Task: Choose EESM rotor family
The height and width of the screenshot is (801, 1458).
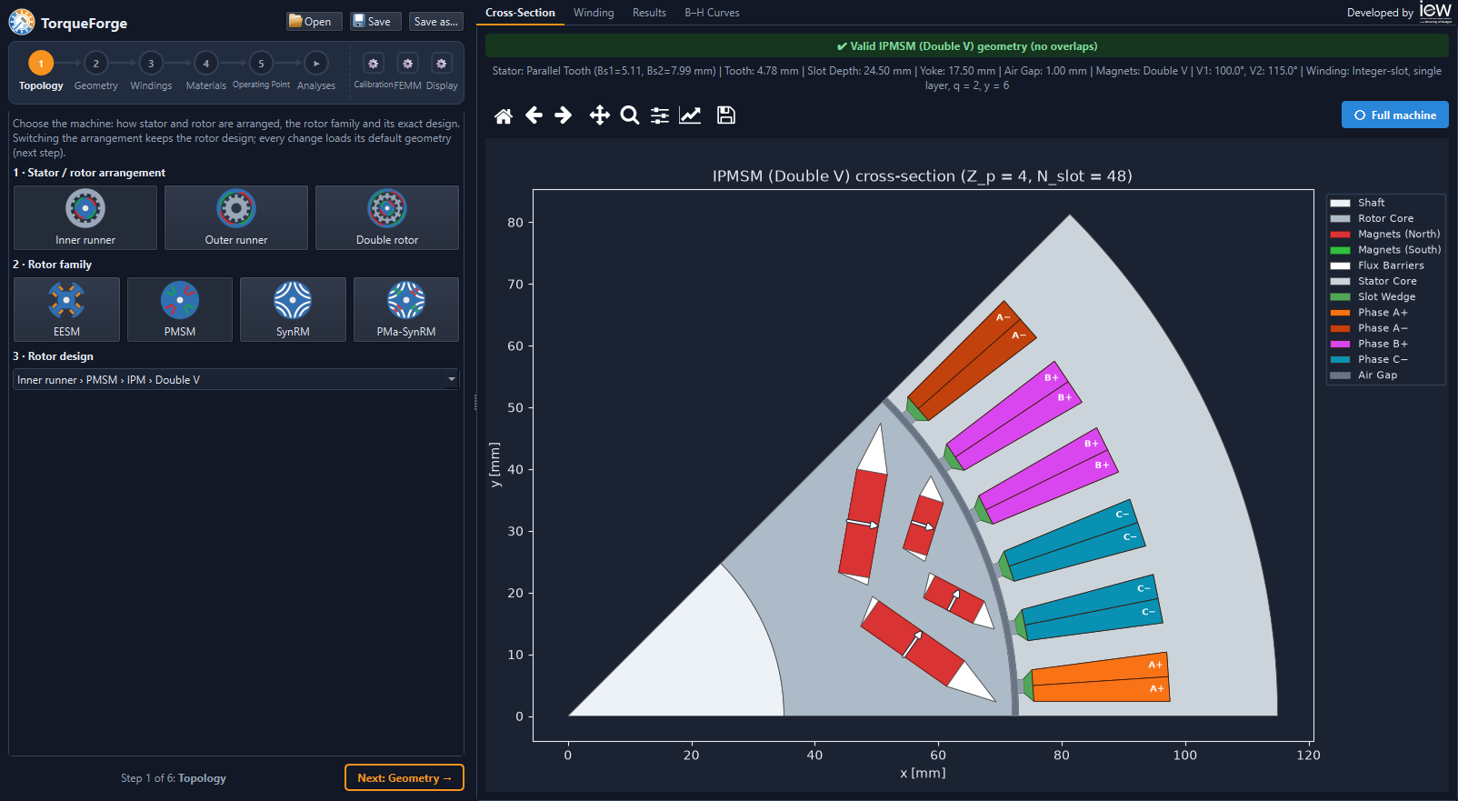Action: 66,309
